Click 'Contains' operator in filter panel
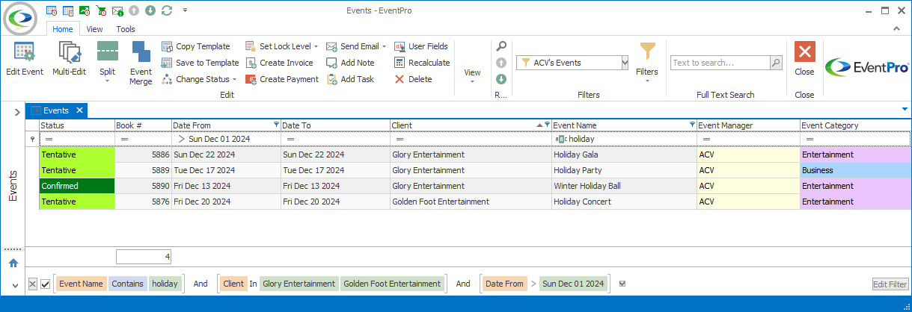Screen dimensions: 912x312 128,284
